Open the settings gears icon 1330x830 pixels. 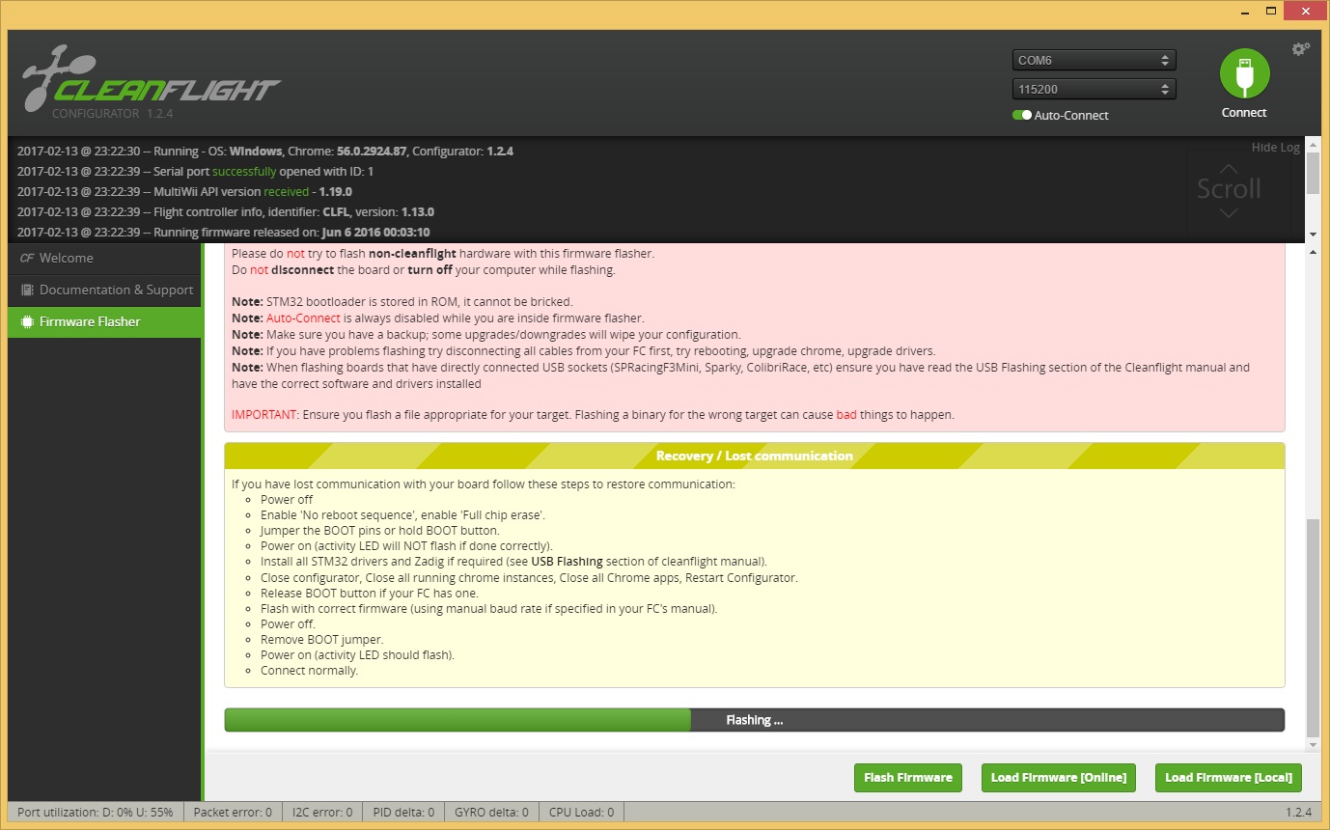[x=1301, y=48]
